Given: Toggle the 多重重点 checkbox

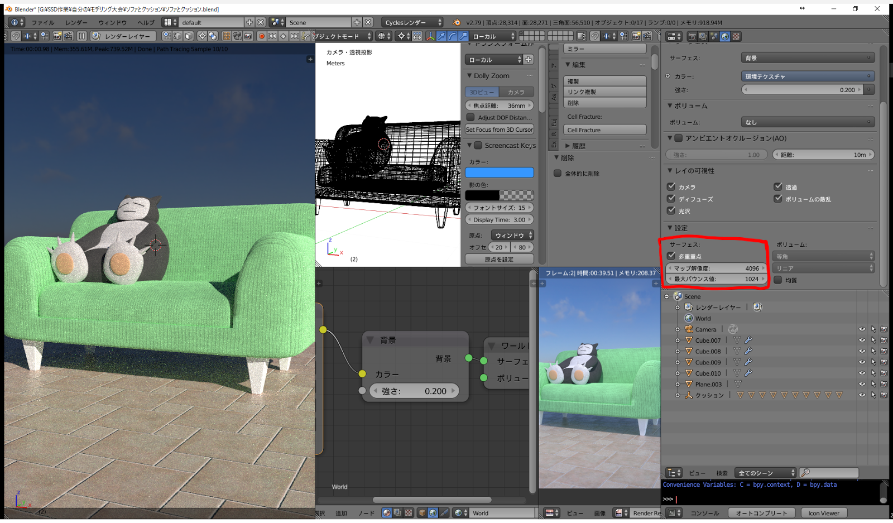Looking at the screenshot, I should [671, 256].
